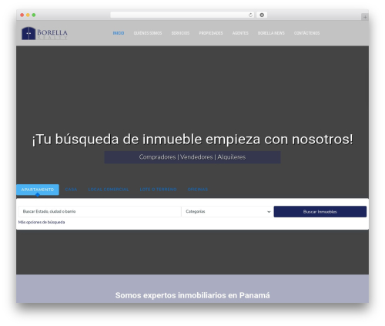385x326 pixels.
Task: Open the Servicios menu item
Action: 180,33
